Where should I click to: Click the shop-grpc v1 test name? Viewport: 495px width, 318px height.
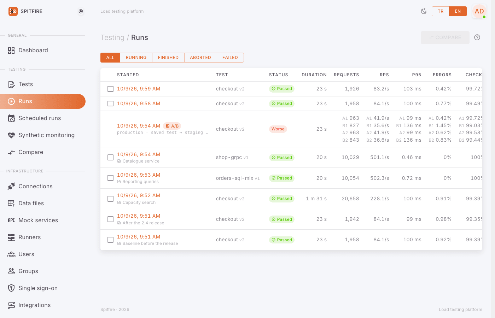point(232,157)
